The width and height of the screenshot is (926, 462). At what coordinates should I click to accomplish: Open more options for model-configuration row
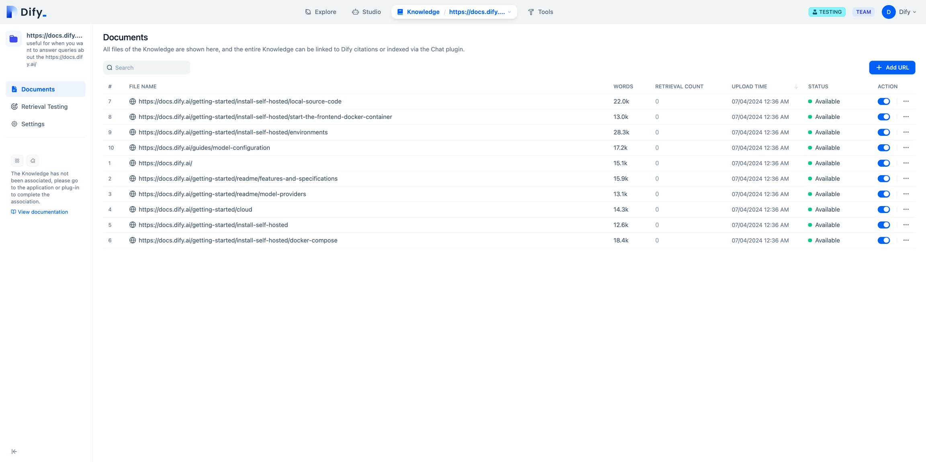pos(906,147)
